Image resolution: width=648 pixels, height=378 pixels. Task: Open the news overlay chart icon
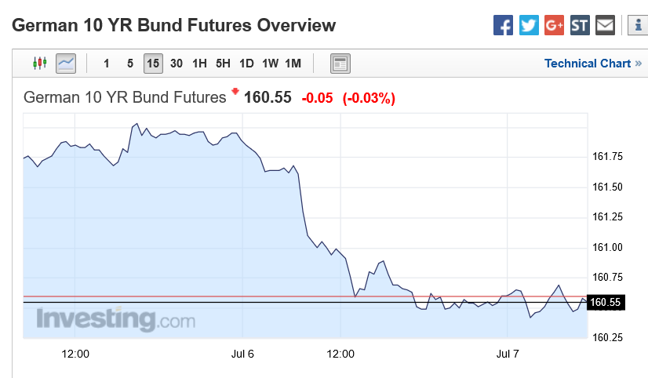pos(340,64)
